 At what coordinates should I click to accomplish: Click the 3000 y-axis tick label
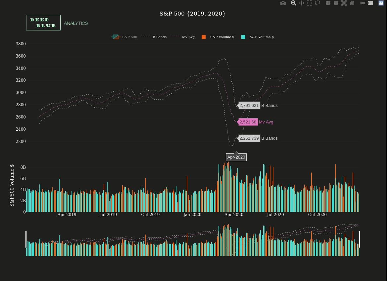[21, 93]
